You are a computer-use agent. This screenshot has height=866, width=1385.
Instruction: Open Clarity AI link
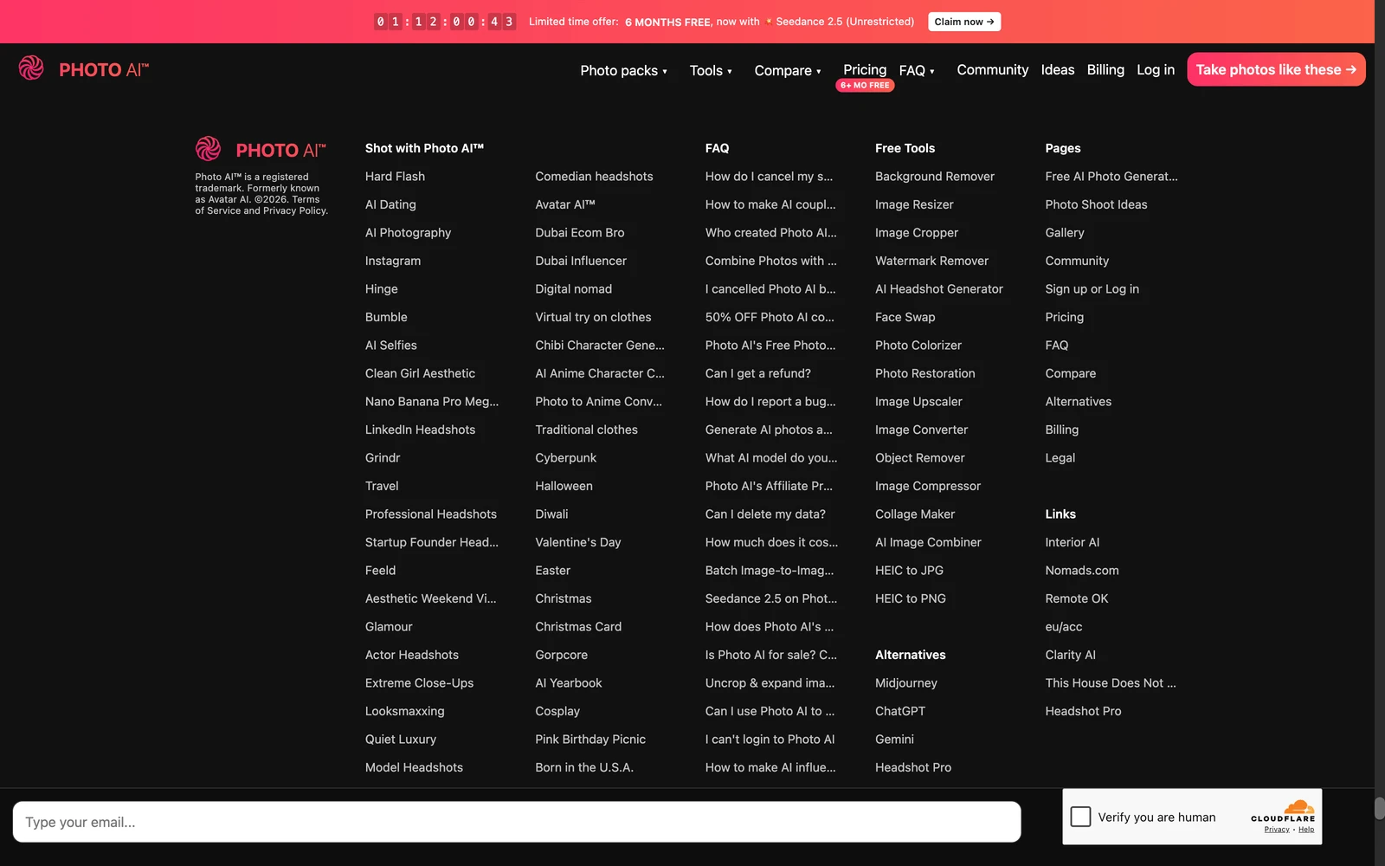click(x=1070, y=655)
